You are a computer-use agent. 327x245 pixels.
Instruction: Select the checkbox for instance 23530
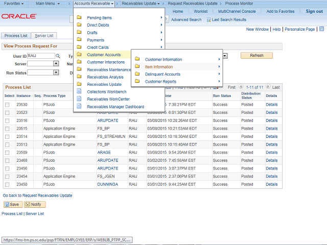tap(7, 105)
